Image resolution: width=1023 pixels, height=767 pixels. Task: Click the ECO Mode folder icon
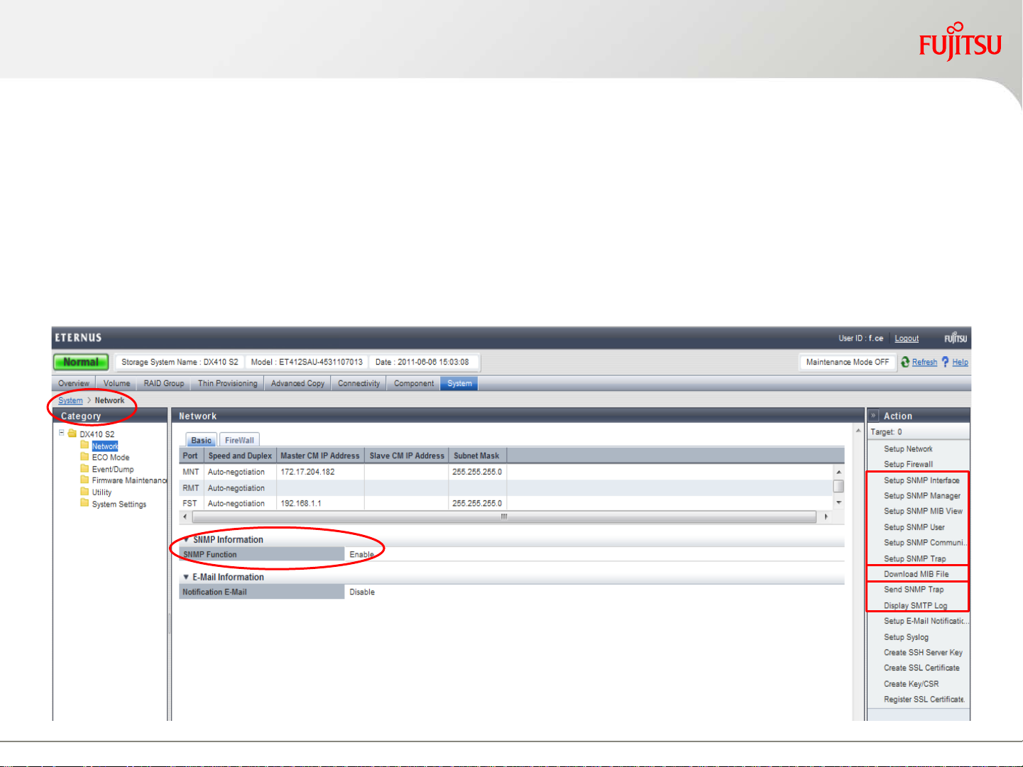click(x=84, y=458)
